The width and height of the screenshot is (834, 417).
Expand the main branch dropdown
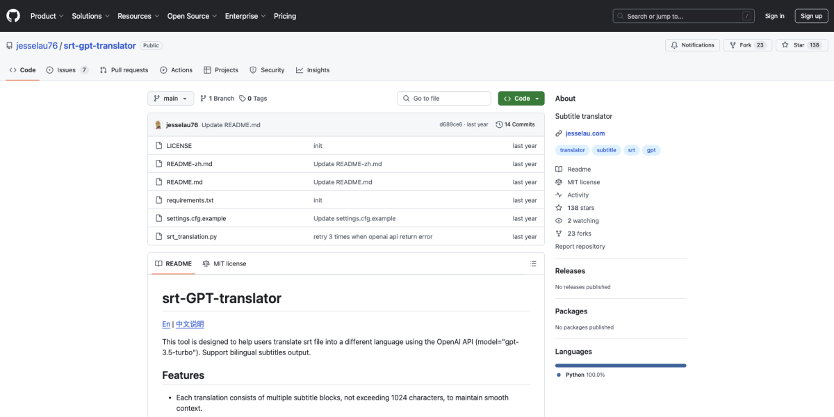coord(170,99)
